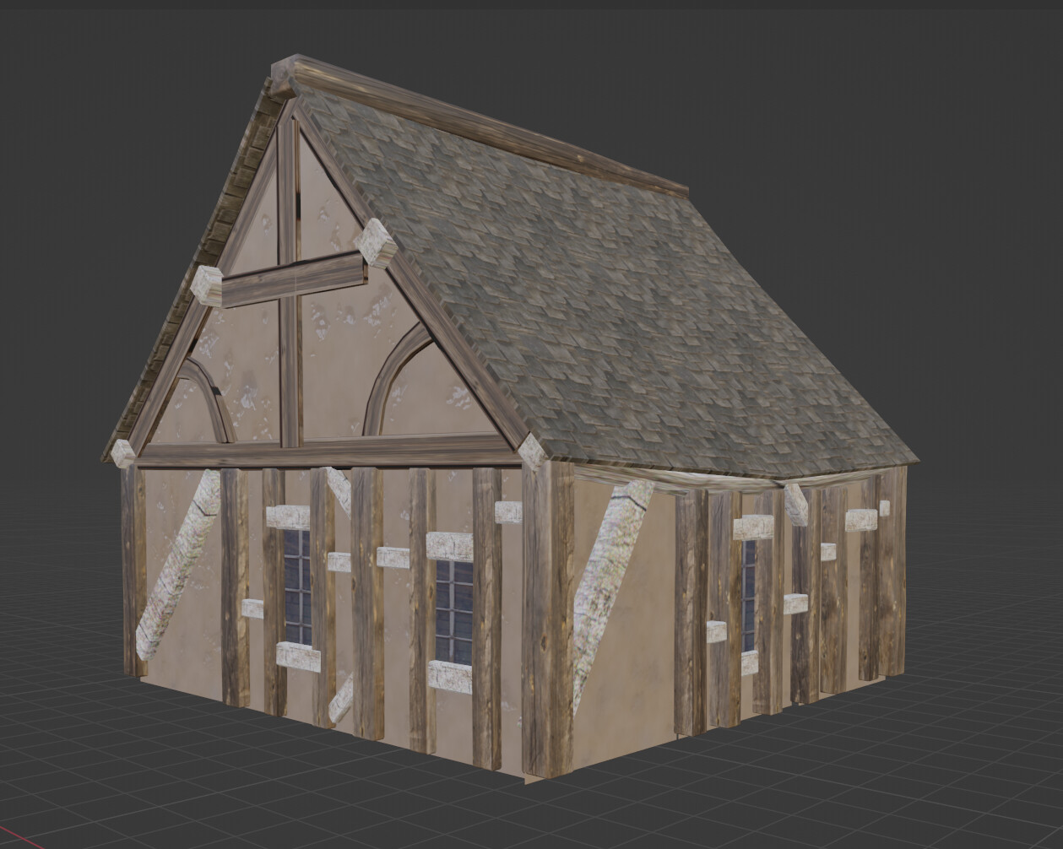Click the right front window of the house
Image resolution: width=1063 pixels, height=849 pixels.
click(x=453, y=608)
